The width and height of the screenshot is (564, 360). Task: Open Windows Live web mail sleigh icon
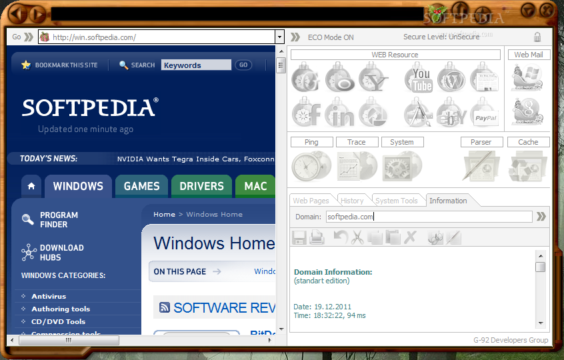527,78
